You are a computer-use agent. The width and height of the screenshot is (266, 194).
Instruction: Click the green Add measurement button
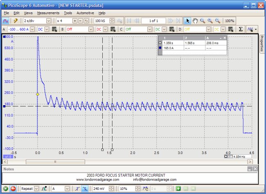178,189
